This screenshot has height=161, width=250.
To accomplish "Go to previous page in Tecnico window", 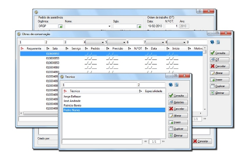I will point(146,142).
